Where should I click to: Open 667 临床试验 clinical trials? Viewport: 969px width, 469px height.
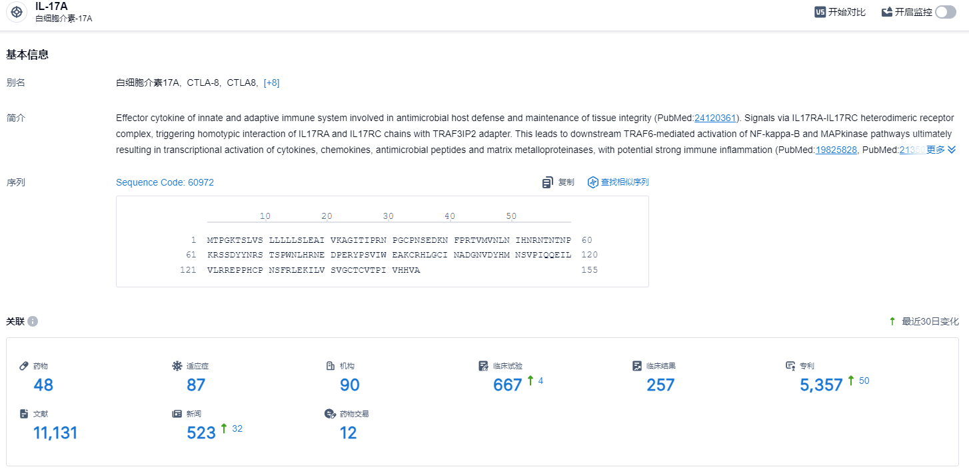507,385
